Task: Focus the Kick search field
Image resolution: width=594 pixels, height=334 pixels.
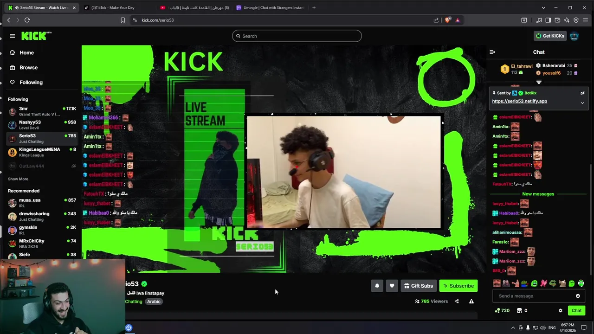Action: (297, 36)
